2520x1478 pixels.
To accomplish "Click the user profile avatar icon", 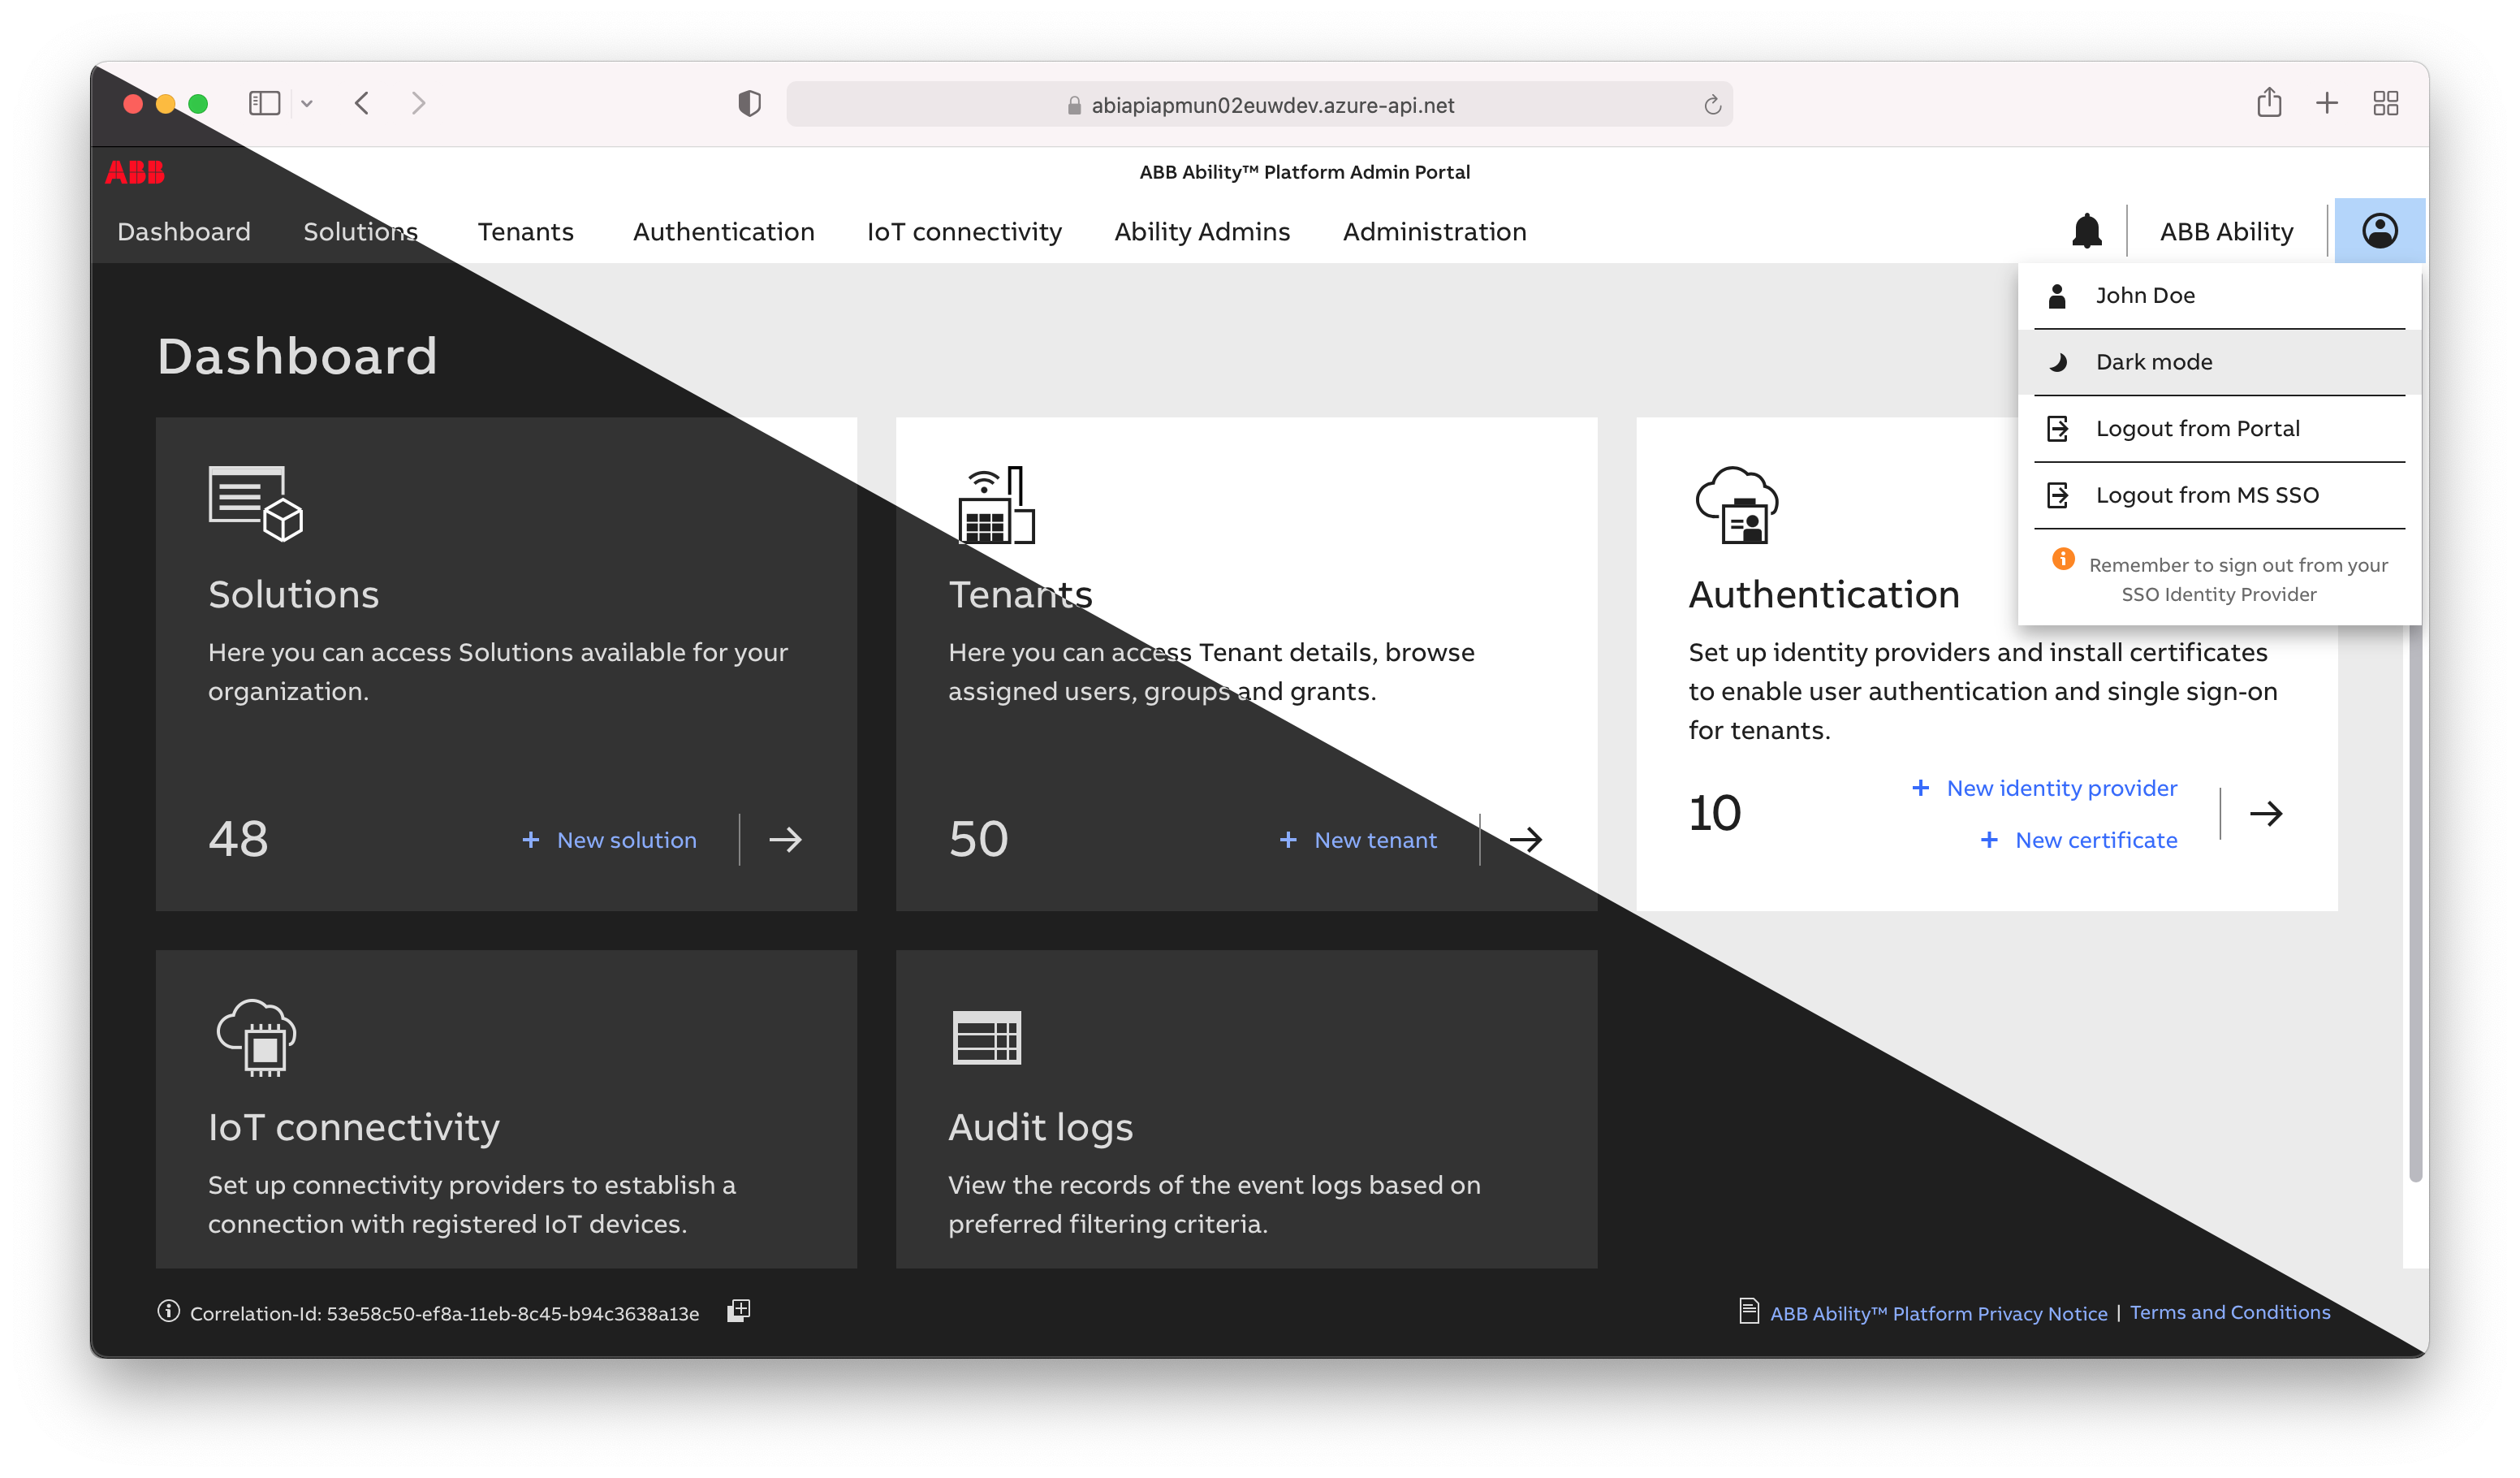I will tap(2380, 231).
